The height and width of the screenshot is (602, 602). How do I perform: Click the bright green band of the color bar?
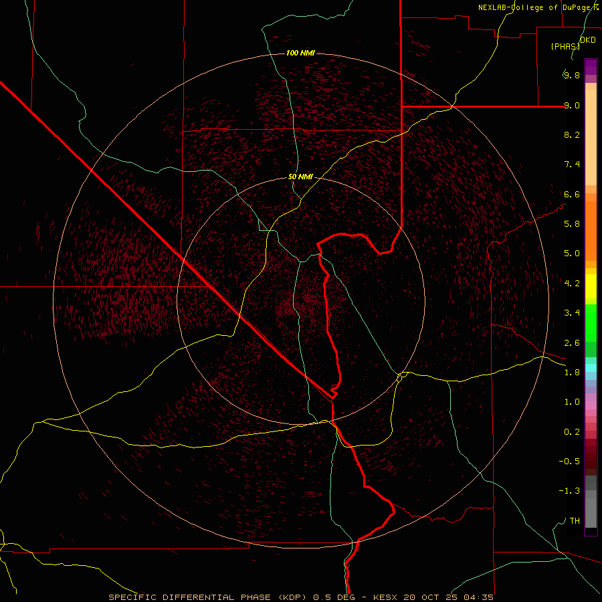591,322
